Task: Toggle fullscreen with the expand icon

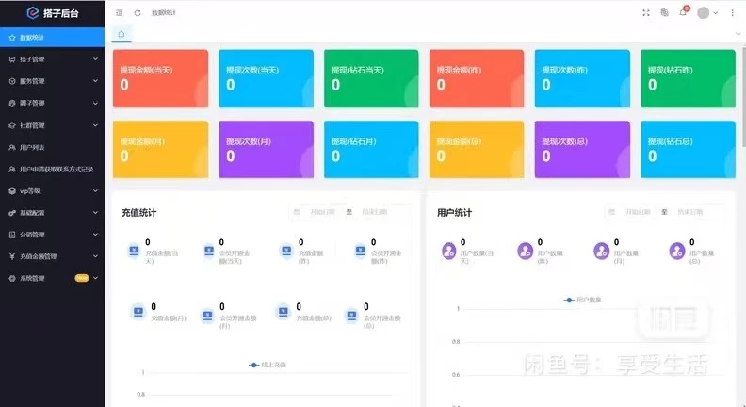Action: pyautogui.click(x=645, y=13)
